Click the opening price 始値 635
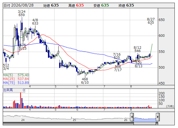 click(51, 5)
